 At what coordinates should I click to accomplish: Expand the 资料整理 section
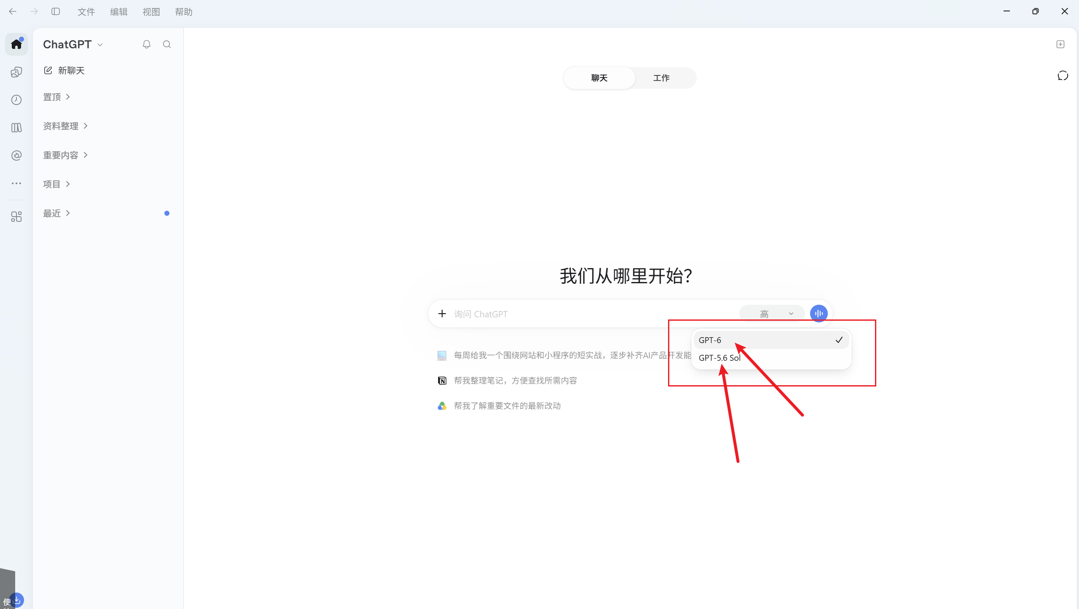[x=65, y=126]
